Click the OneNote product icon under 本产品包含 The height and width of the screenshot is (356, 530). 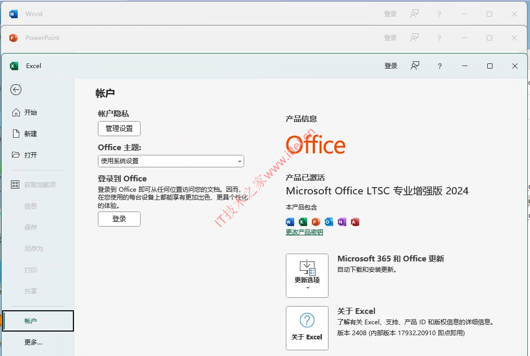coord(342,222)
